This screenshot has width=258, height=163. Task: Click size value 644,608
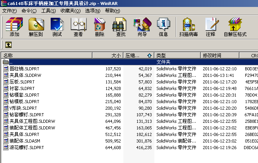[x=113, y=148]
